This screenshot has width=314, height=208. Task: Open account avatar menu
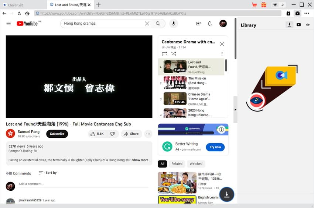coord(223,24)
